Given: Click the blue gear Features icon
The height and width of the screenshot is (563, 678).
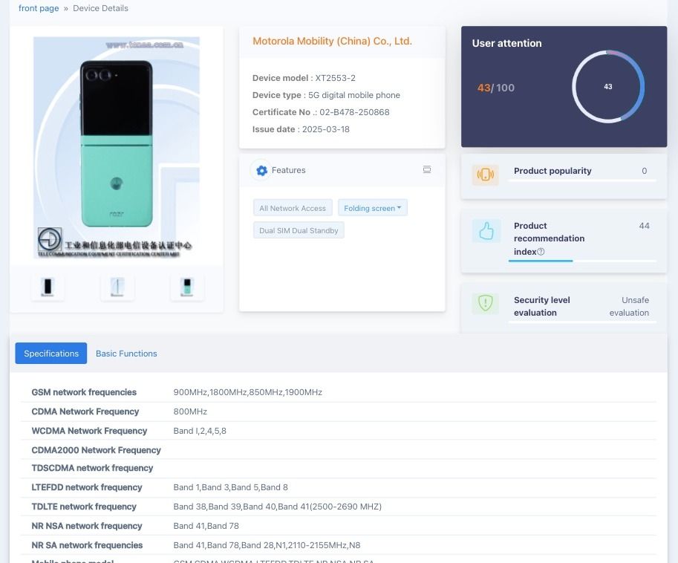Looking at the screenshot, I should tap(261, 170).
